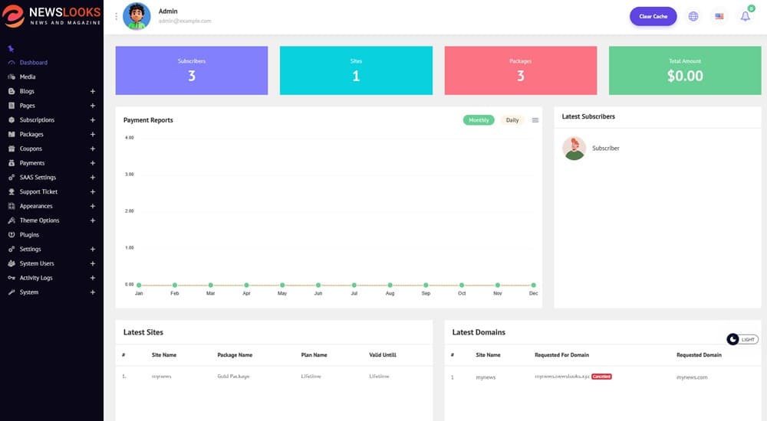Image resolution: width=767 pixels, height=421 pixels.
Task: Open the chart hamburger menu icon
Action: click(x=535, y=120)
